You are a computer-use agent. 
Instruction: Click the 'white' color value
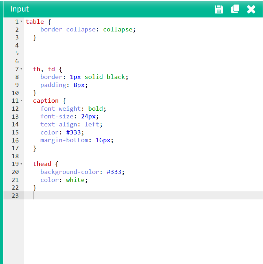75,180
